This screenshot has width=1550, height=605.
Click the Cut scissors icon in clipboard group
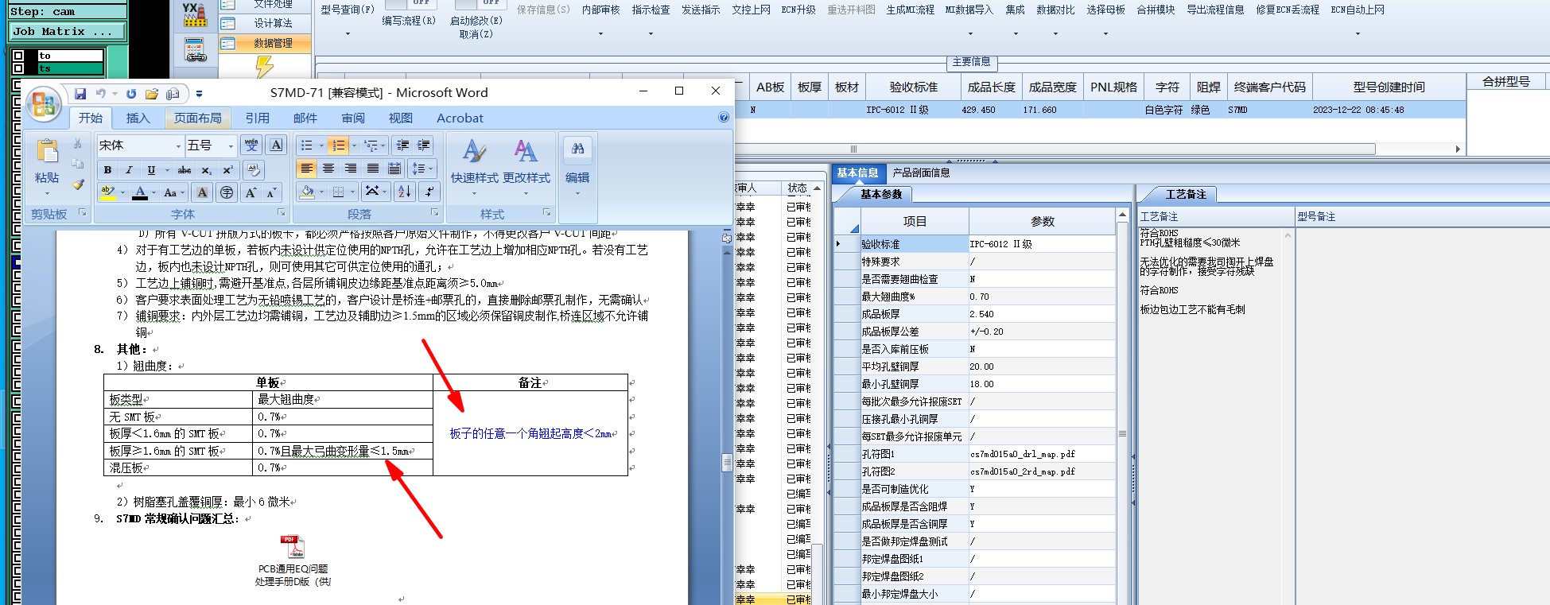(78, 144)
